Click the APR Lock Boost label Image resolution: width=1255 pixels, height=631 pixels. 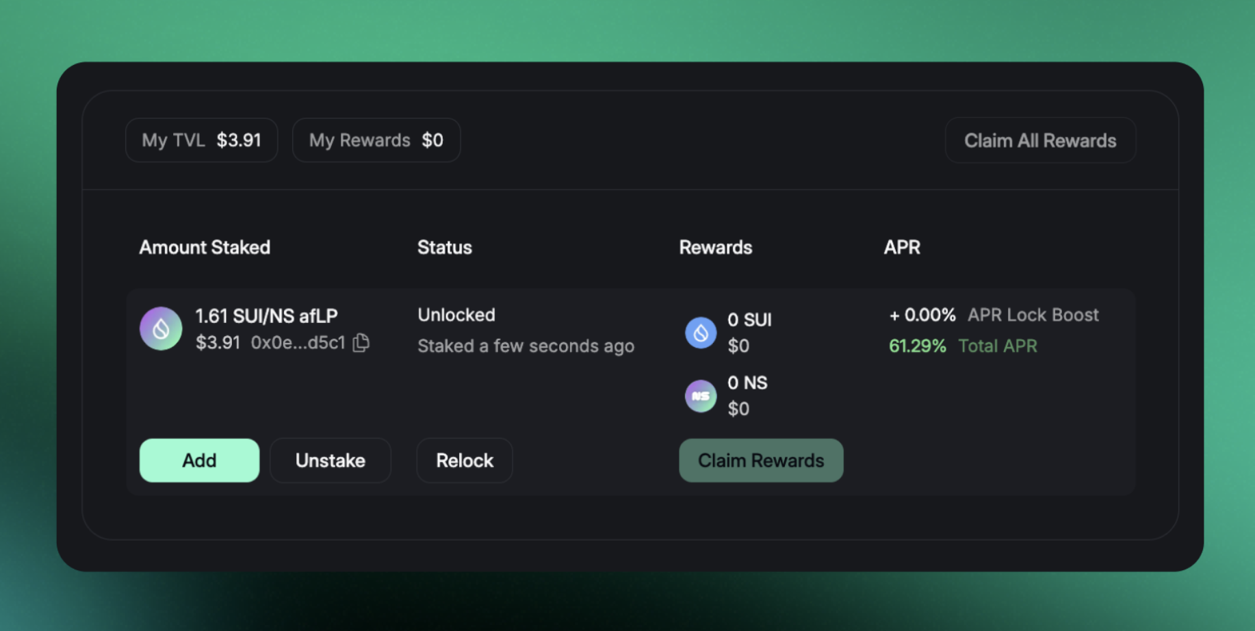1033,315
